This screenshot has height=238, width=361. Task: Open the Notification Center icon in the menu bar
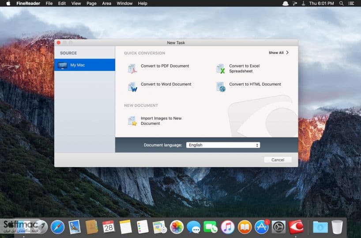click(351, 4)
